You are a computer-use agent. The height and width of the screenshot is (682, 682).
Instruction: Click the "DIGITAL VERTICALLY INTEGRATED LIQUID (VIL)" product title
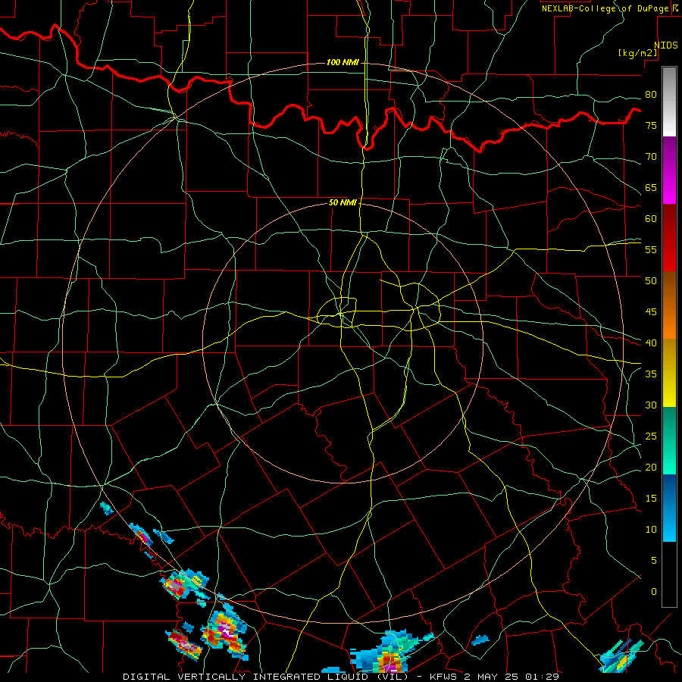pos(265,677)
